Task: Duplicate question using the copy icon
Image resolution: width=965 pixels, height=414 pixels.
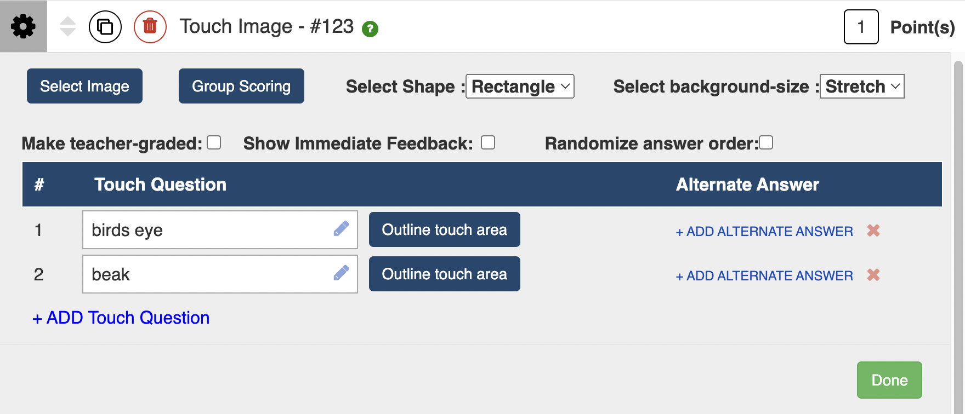Action: [105, 26]
